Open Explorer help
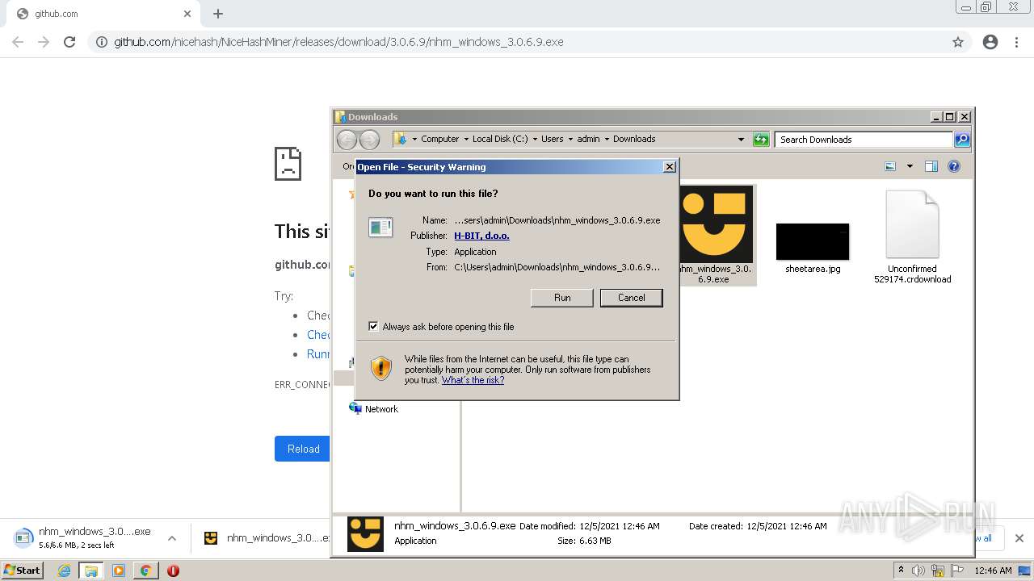1034x581 pixels. pos(954,166)
